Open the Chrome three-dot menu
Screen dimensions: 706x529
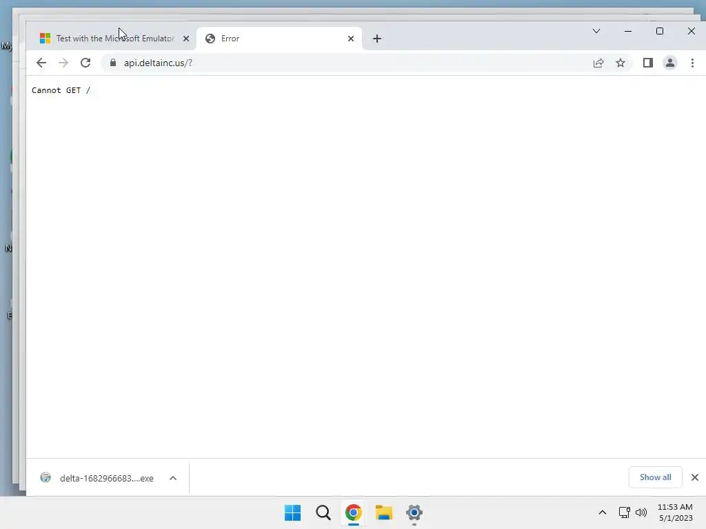(x=692, y=63)
